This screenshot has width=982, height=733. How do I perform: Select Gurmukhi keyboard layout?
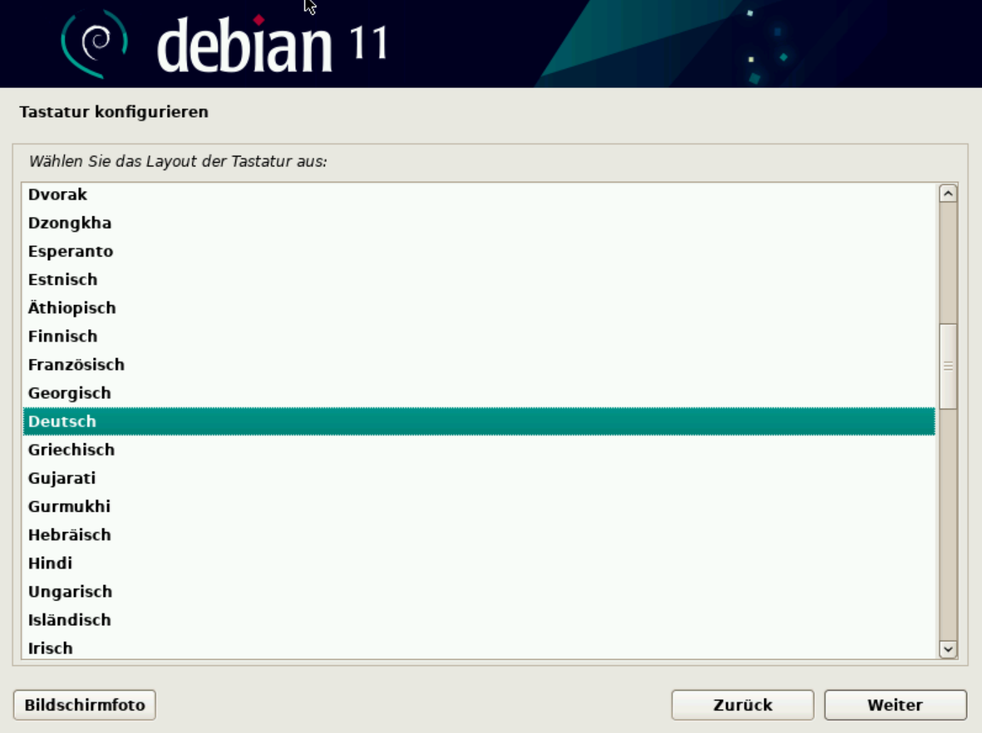click(x=479, y=506)
